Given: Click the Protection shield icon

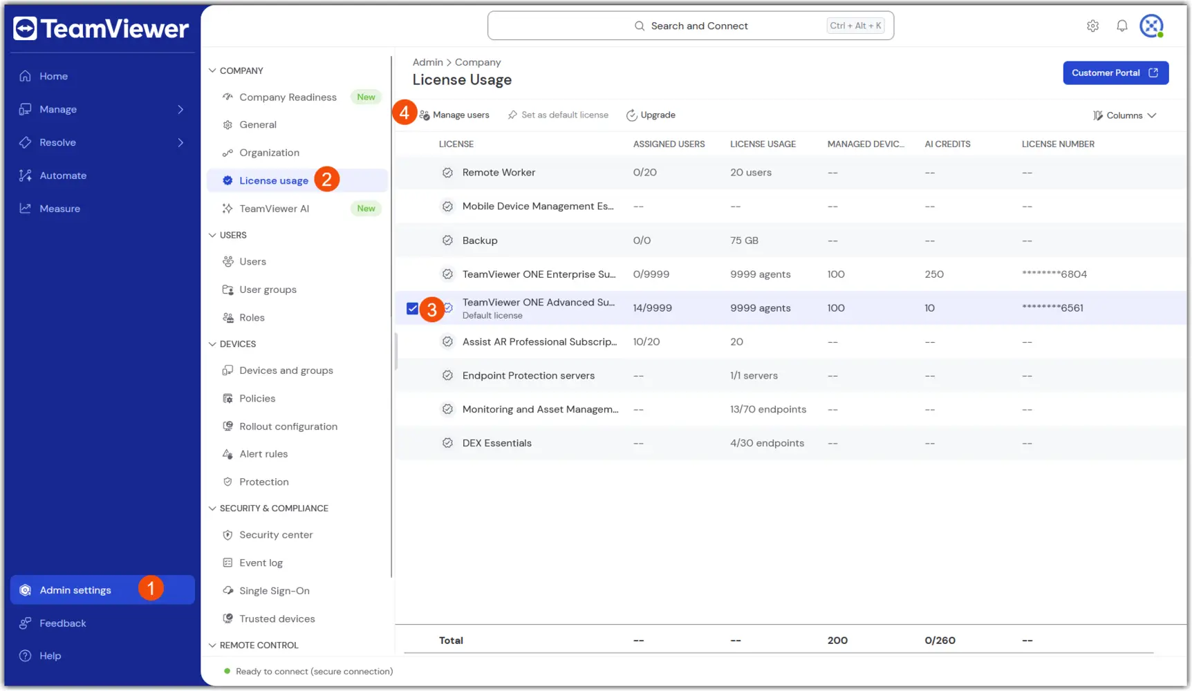Looking at the screenshot, I should pyautogui.click(x=227, y=482).
